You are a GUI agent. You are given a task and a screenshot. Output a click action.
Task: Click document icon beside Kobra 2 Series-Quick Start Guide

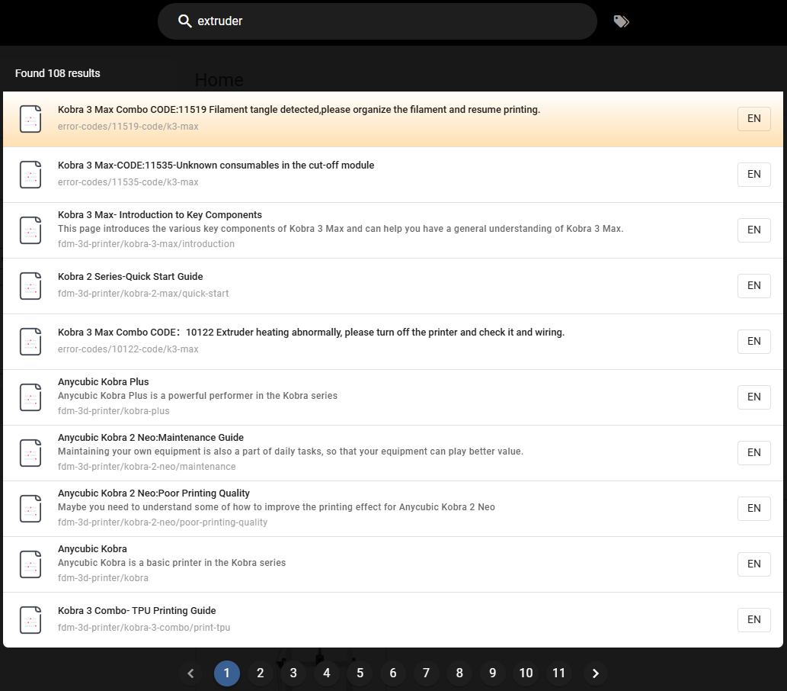click(x=30, y=286)
